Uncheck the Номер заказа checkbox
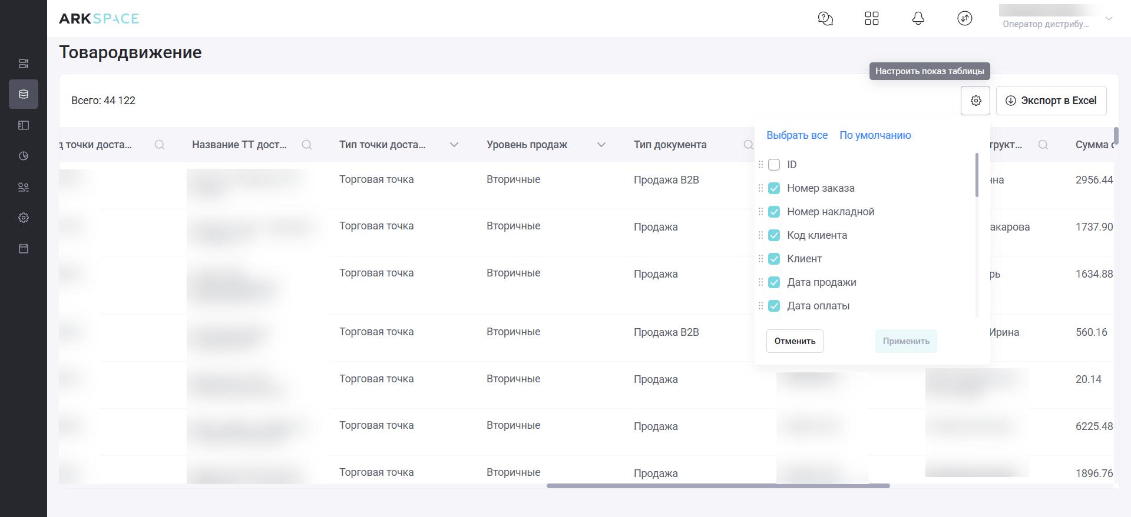 pos(774,188)
